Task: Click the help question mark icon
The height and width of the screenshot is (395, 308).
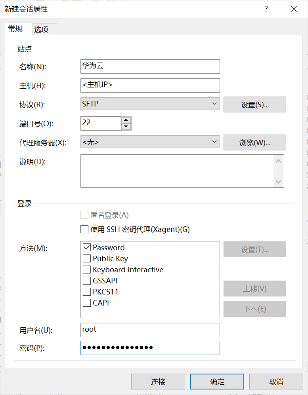Action: tap(266, 9)
